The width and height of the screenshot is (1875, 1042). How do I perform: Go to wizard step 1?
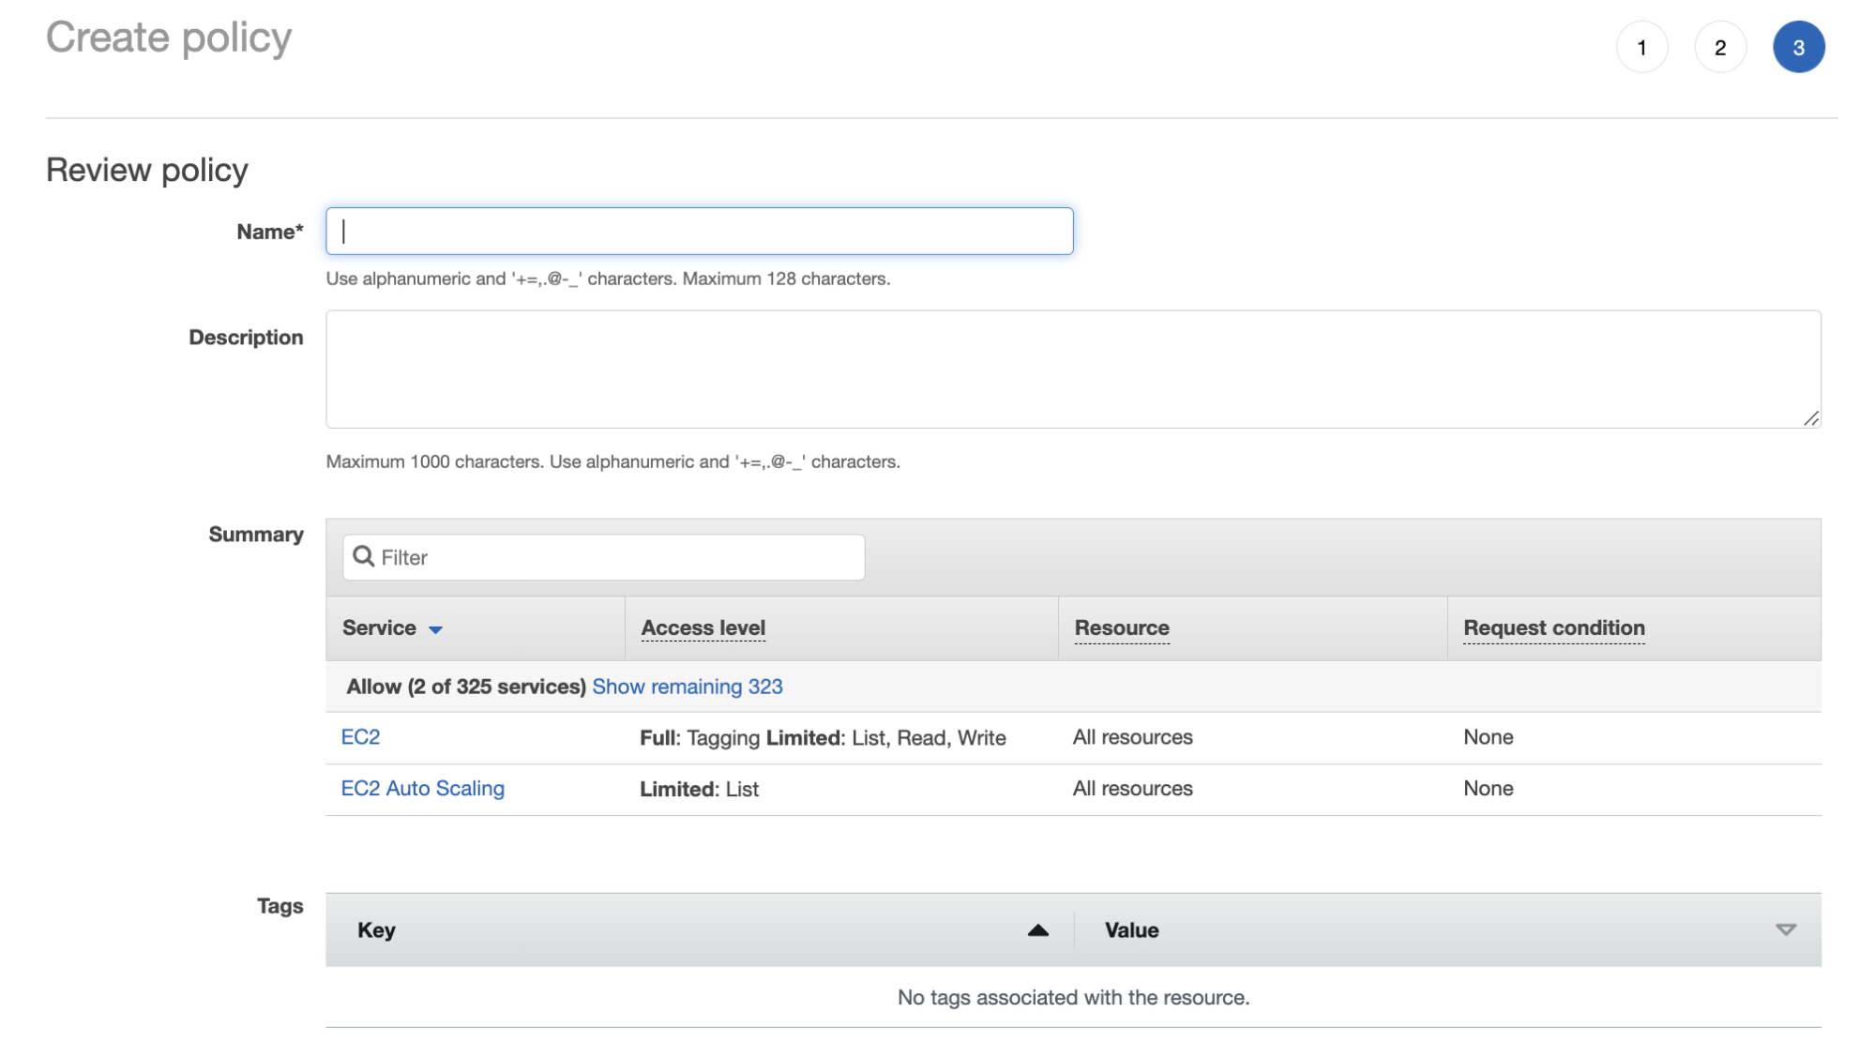pyautogui.click(x=1641, y=47)
